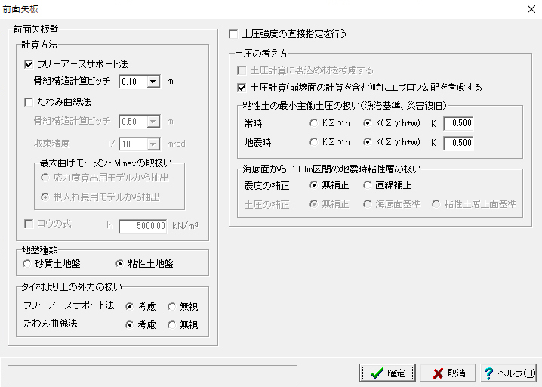Close the 前面矢板 dialog

531,9
